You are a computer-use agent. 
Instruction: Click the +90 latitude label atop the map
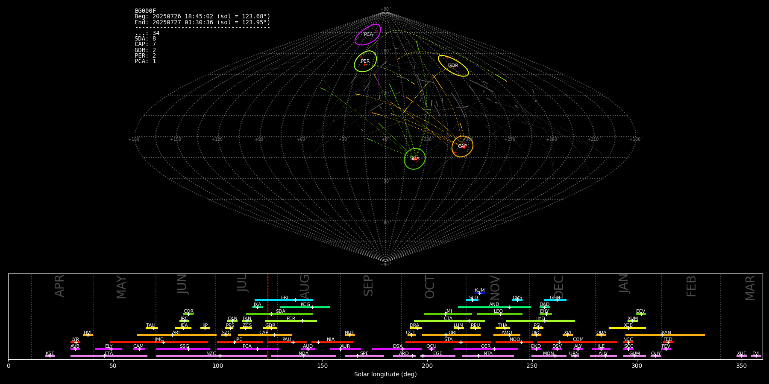(x=385, y=9)
